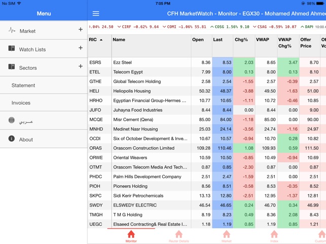
Task: Expand Market with the plus sign
Action: pos(81,29)
